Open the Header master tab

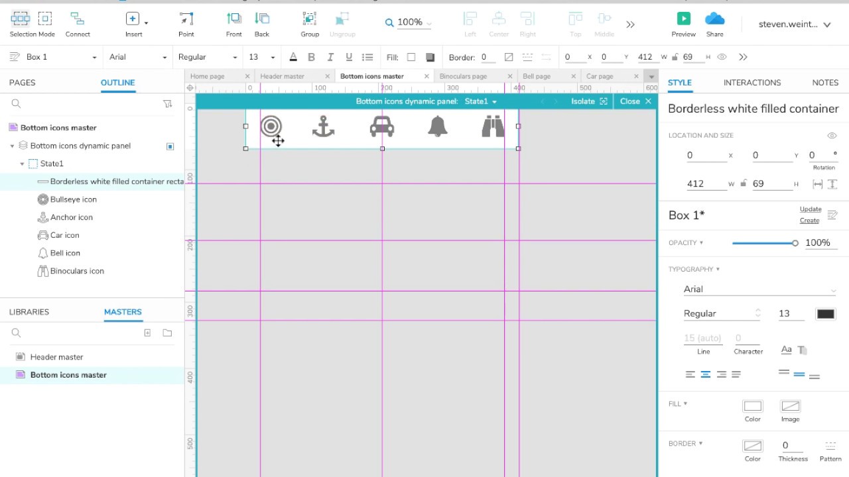[283, 76]
